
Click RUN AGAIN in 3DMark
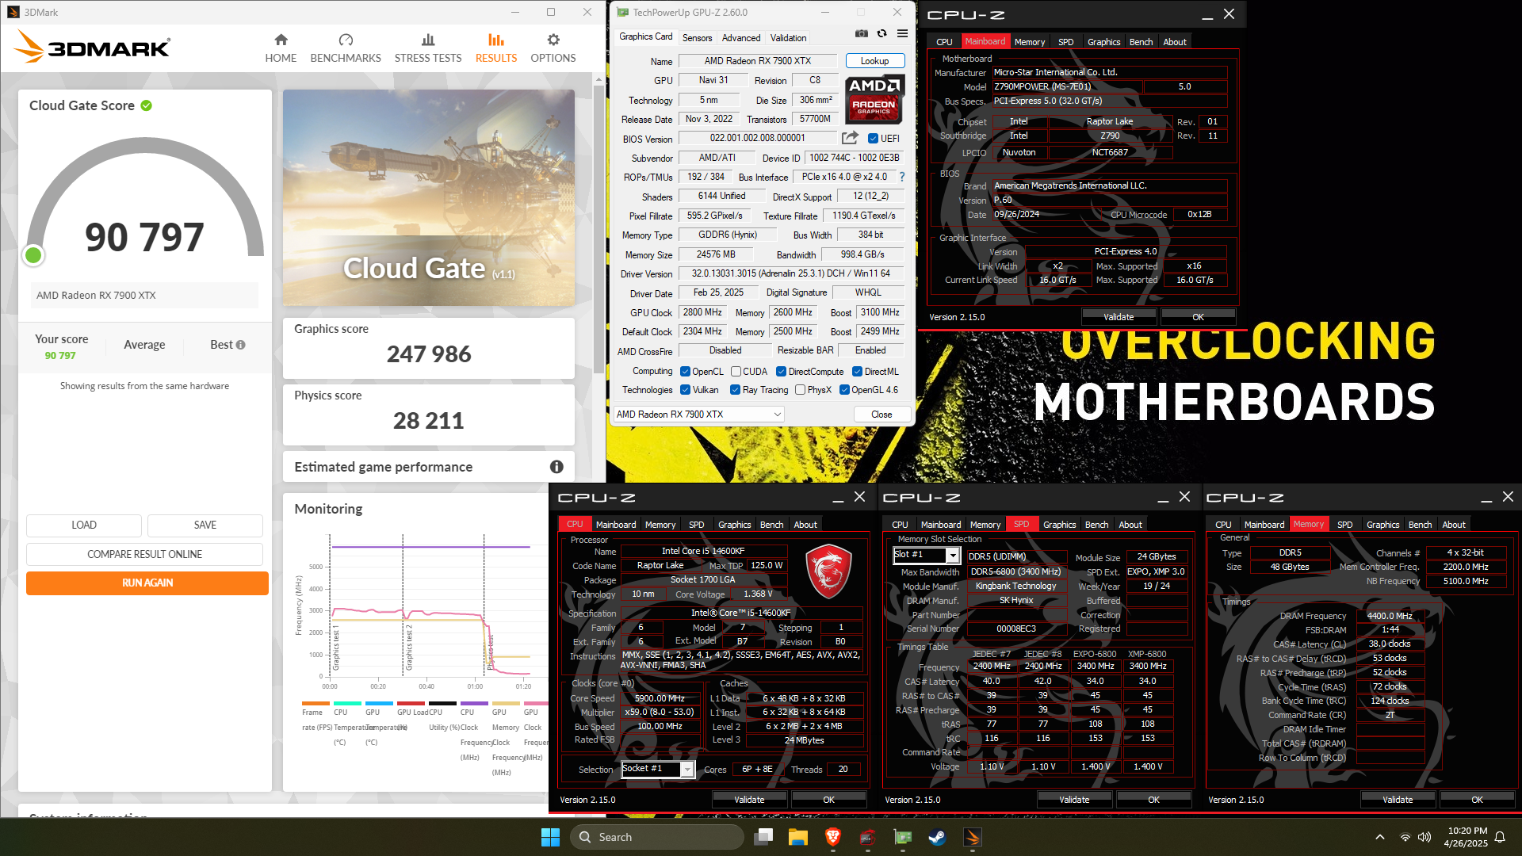click(x=147, y=583)
